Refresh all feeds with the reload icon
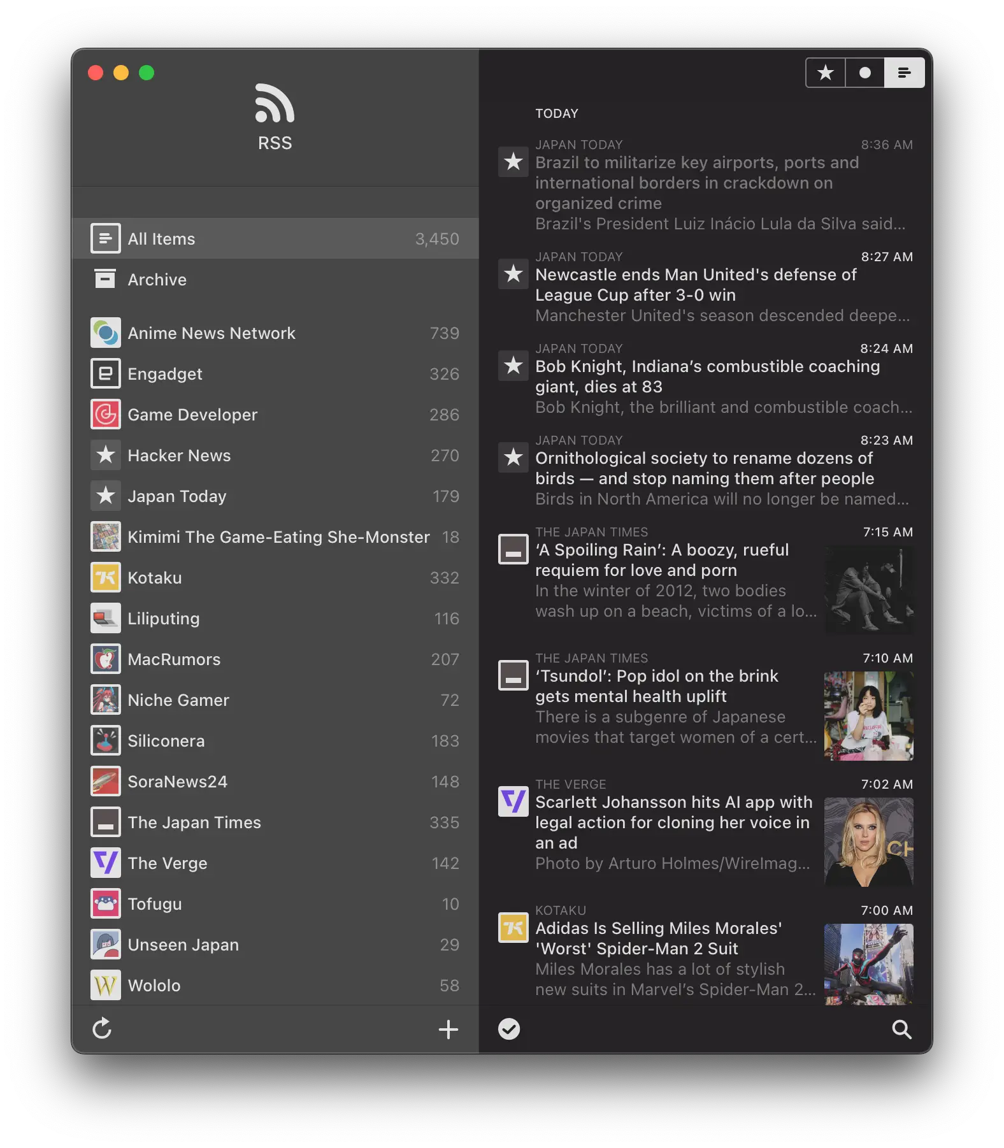The width and height of the screenshot is (1004, 1148). pos(102,1028)
